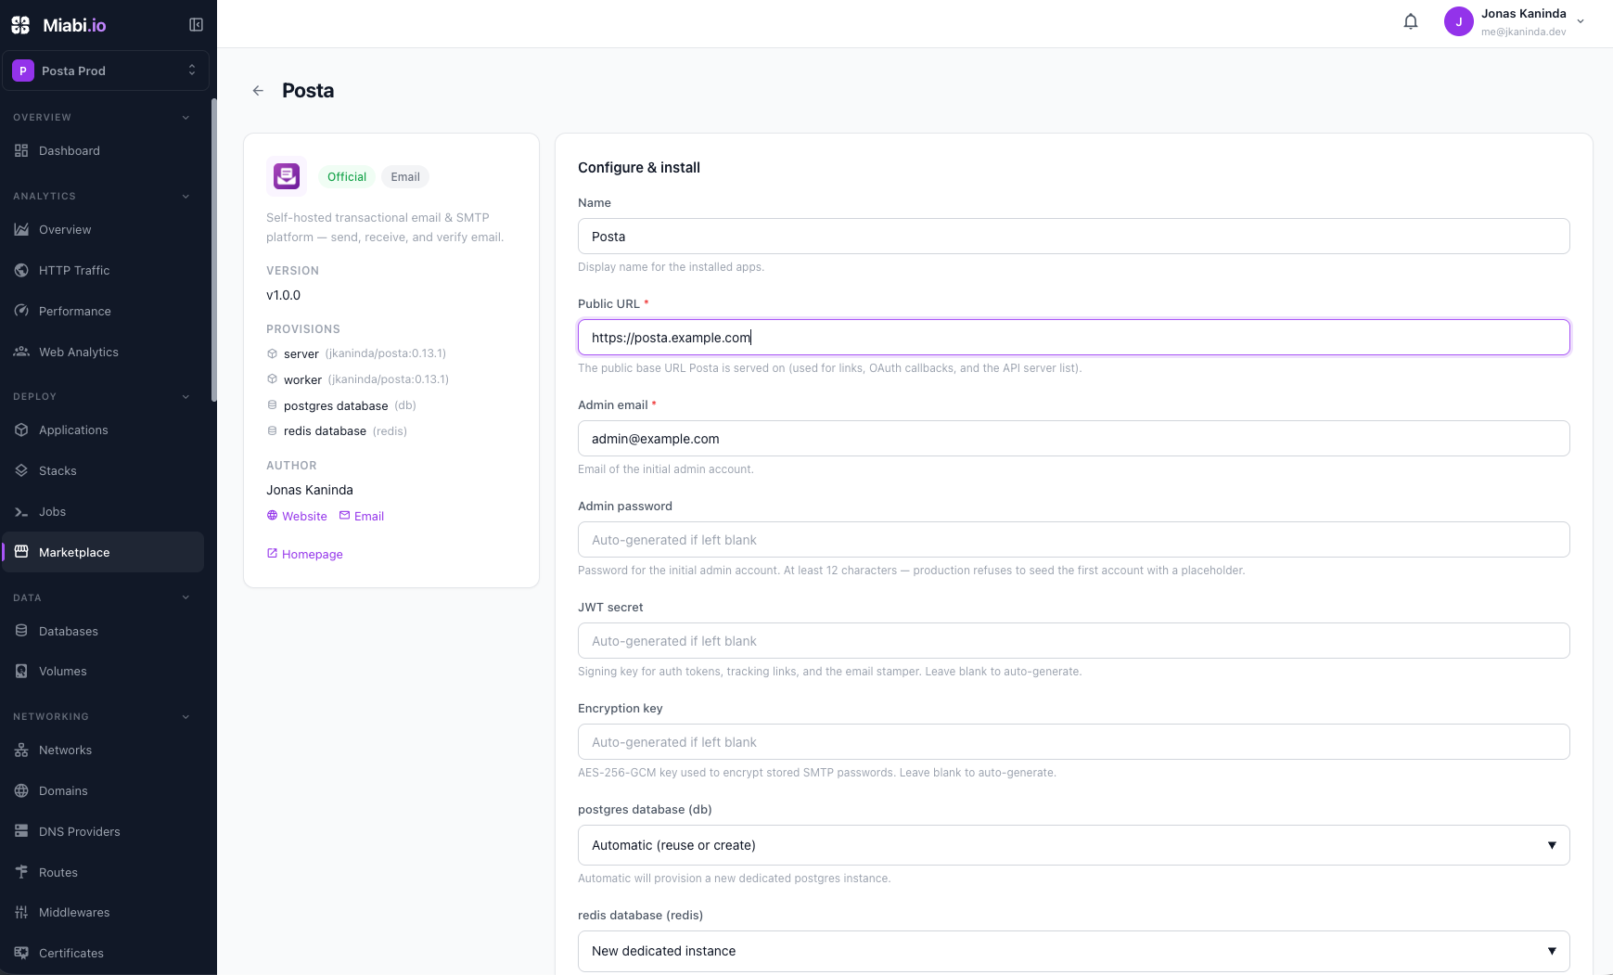Select the postgres database provision entry
The image size is (1613, 975).
[341, 405]
